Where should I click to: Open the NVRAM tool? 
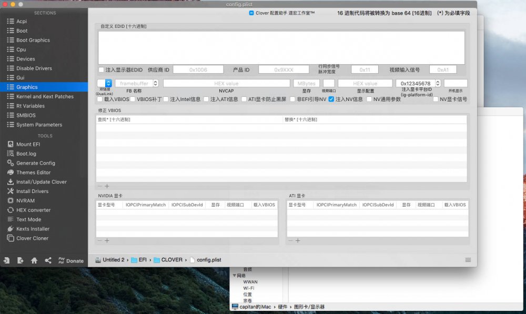point(25,200)
